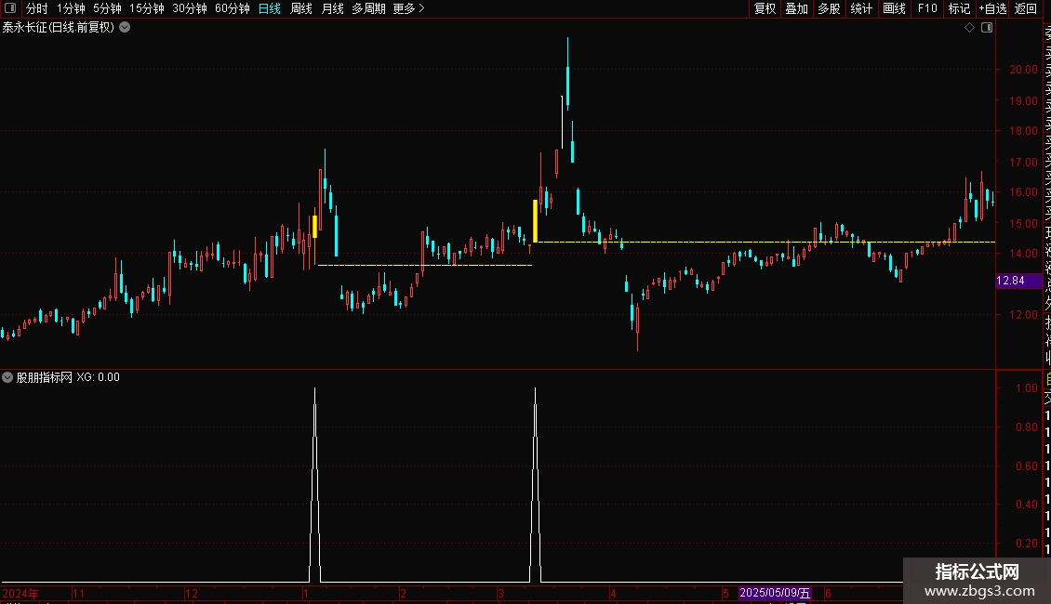Select the 日线 daily chart tab
The image size is (1051, 604).
tap(270, 8)
